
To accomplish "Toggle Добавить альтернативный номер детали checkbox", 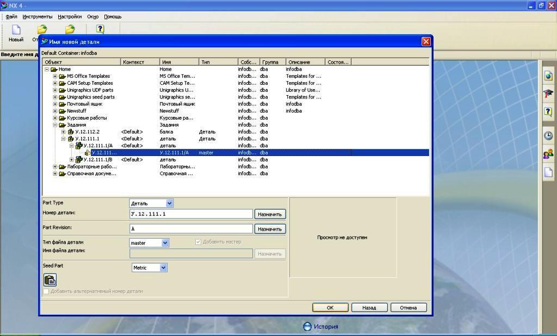I will (46, 291).
